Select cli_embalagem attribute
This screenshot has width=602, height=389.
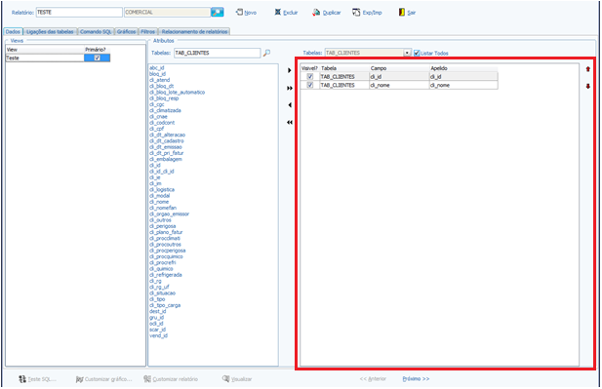tap(166, 159)
